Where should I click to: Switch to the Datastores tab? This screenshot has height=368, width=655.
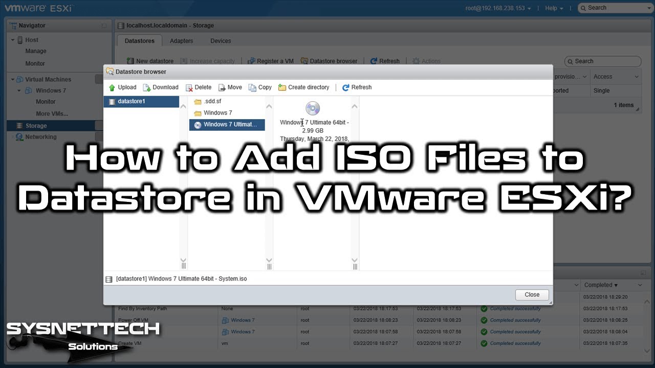pyautogui.click(x=139, y=41)
